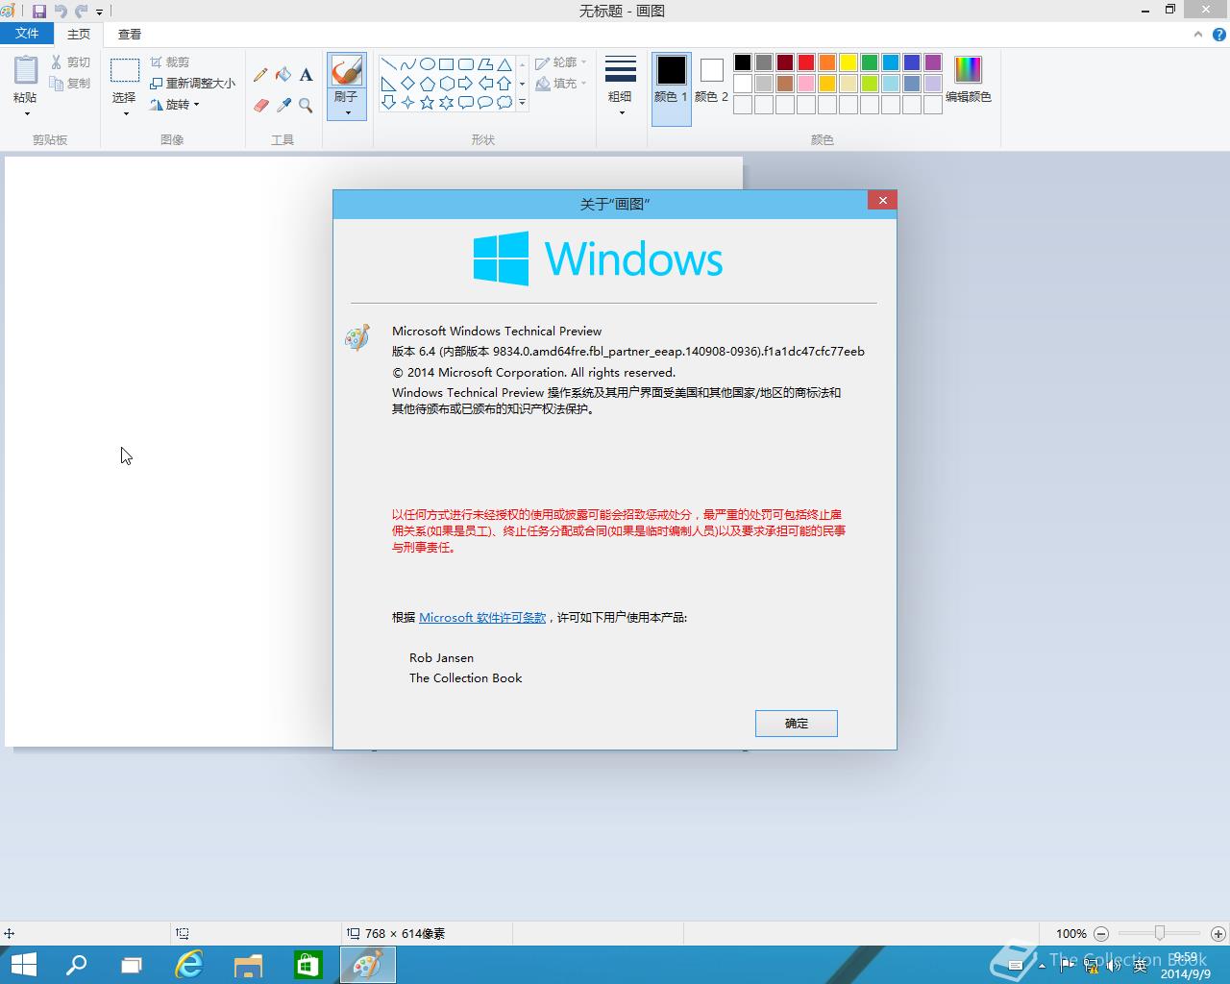This screenshot has height=984, width=1230.
Task: Open File Explorer from taskbar
Action: [x=249, y=965]
